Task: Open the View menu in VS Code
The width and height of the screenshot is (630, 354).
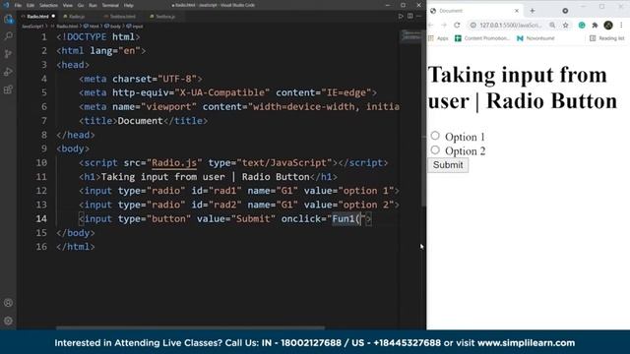Action: (68, 5)
